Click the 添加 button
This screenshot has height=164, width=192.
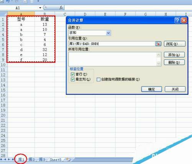click(x=174, y=55)
